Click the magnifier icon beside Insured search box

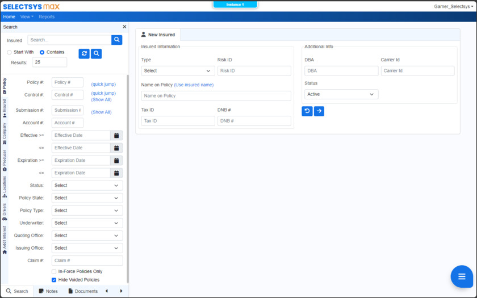click(x=116, y=40)
